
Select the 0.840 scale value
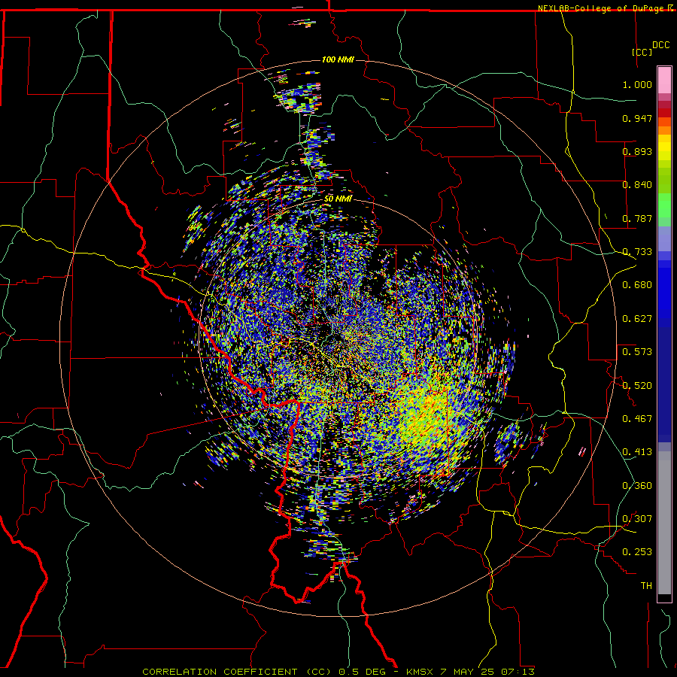click(x=637, y=185)
